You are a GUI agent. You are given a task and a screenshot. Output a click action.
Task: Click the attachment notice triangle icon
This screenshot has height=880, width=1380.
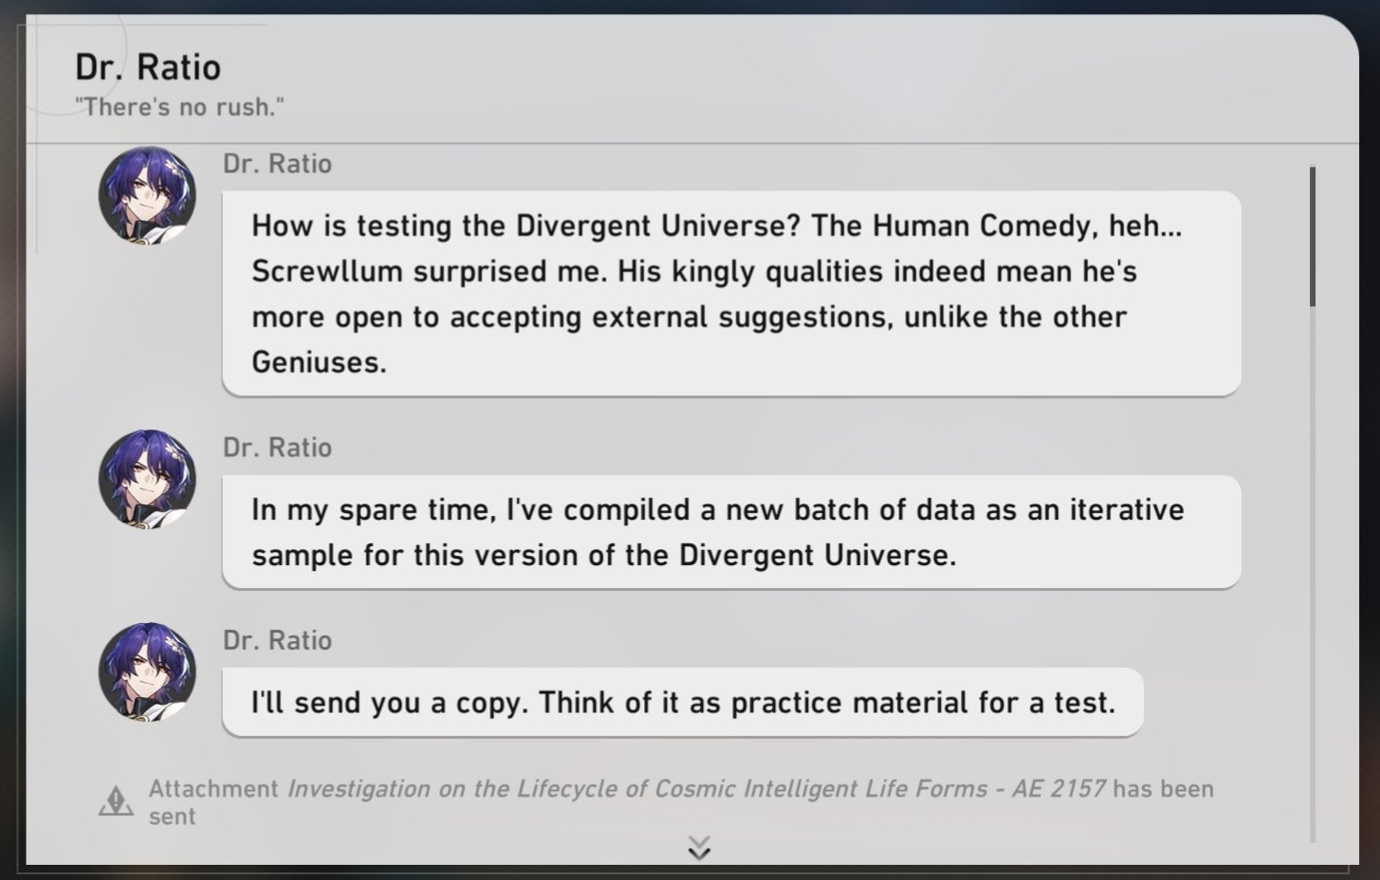coord(116,801)
